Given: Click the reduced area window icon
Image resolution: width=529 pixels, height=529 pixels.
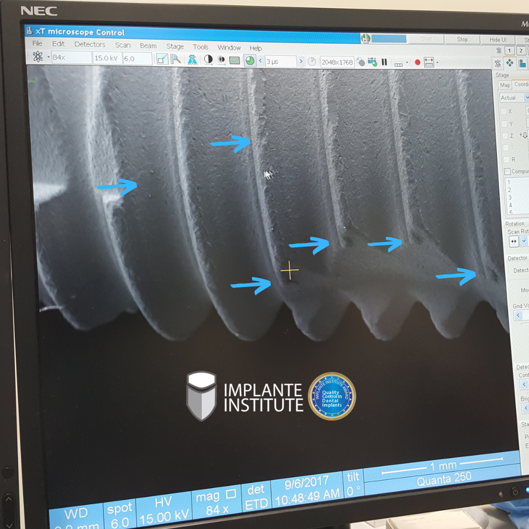Looking at the screenshot, I should (x=162, y=59).
